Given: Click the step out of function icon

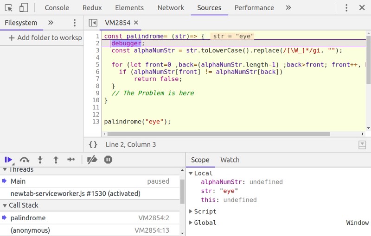Looking at the screenshot, I should [56, 160].
